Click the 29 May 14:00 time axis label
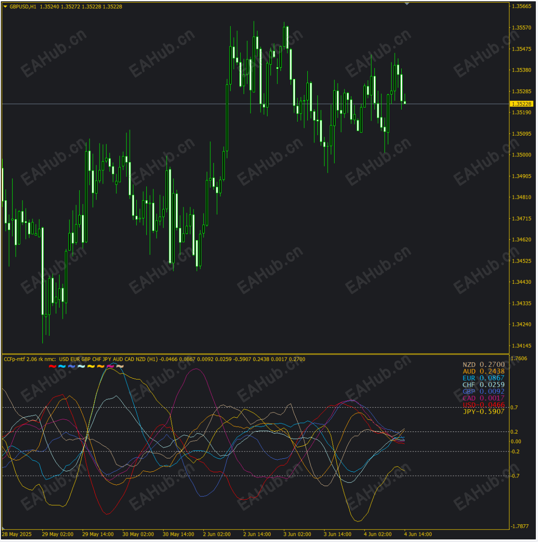Viewport: 538px width, 542px height. tap(98, 534)
